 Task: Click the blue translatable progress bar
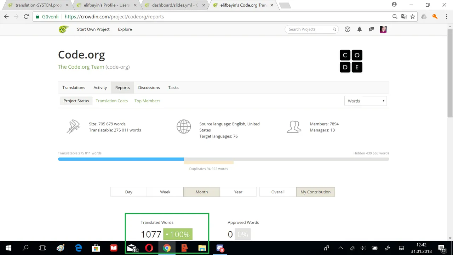[121, 159]
